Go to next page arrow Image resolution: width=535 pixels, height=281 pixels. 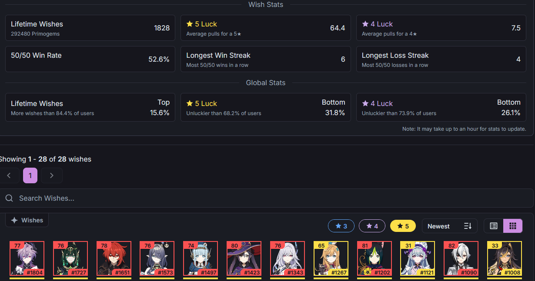pos(52,175)
